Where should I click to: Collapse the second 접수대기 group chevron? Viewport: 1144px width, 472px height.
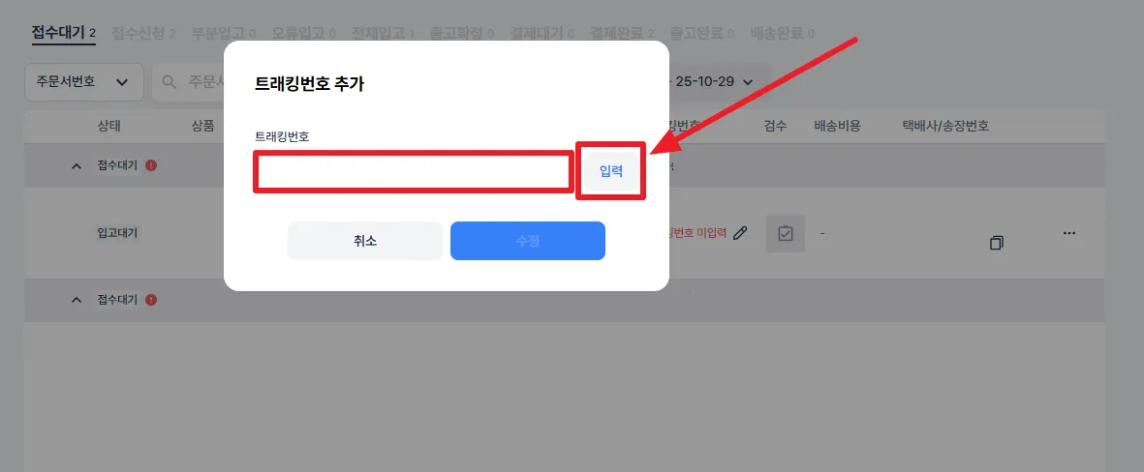(77, 300)
